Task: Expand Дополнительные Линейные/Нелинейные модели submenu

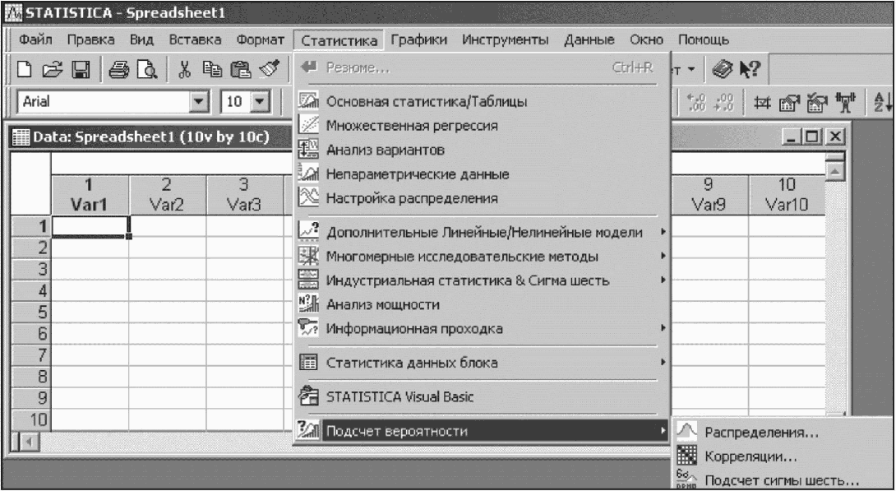Action: [481, 233]
